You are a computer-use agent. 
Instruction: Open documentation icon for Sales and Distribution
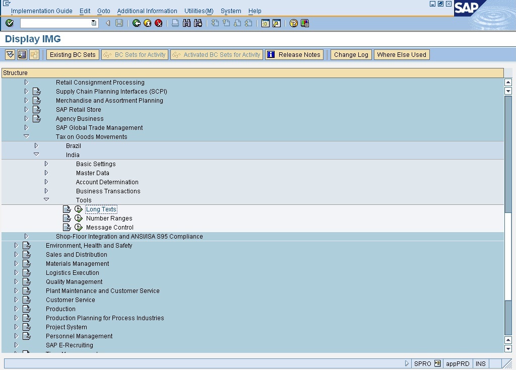(27, 254)
